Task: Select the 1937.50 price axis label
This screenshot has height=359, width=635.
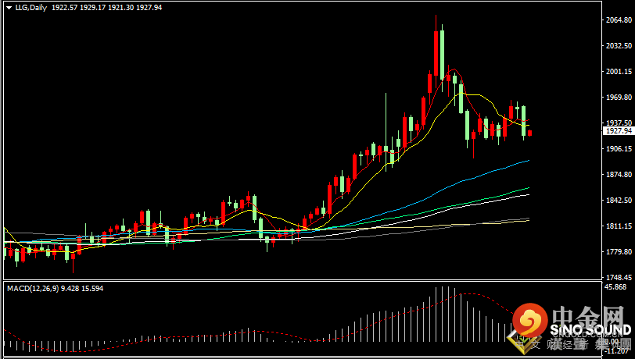Action: point(619,123)
